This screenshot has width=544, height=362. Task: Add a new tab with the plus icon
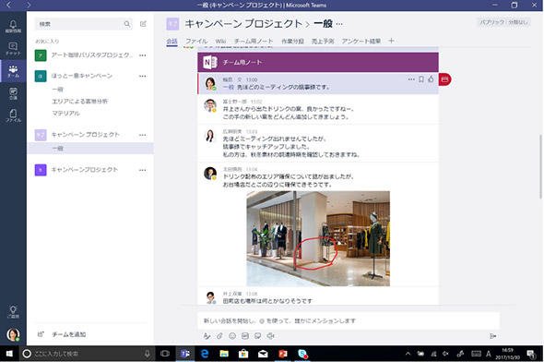point(391,41)
